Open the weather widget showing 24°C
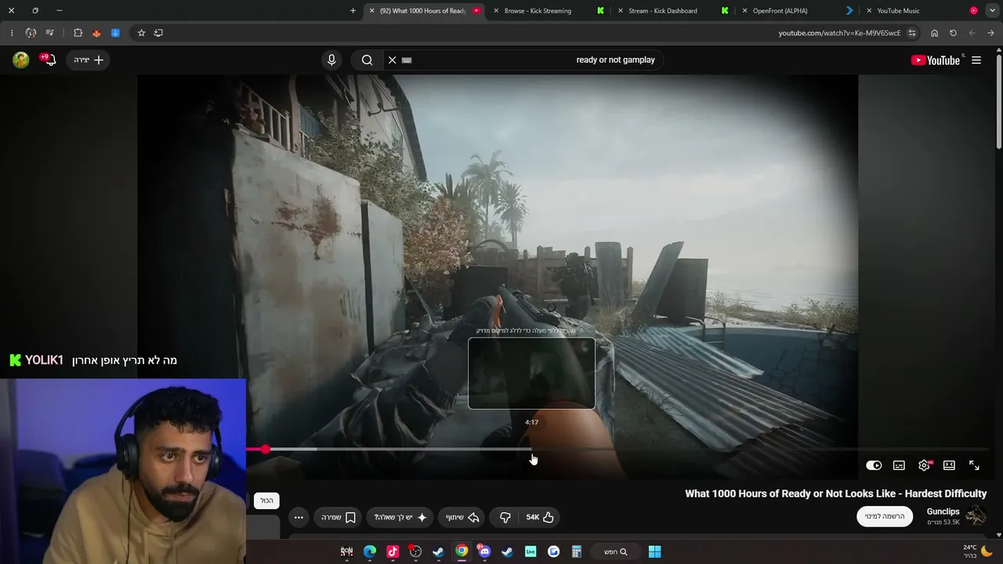This screenshot has height=564, width=1003. 978,551
